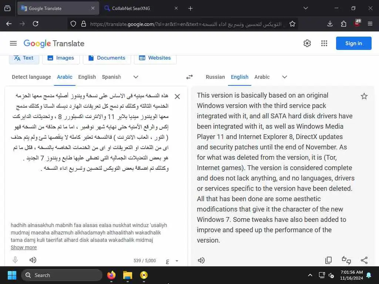View site security lock information

coord(84,24)
